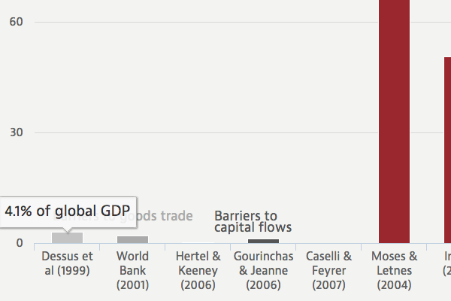Click the "Dessus et al (1999)" axis label
The height and width of the screenshot is (301, 451).
[67, 263]
